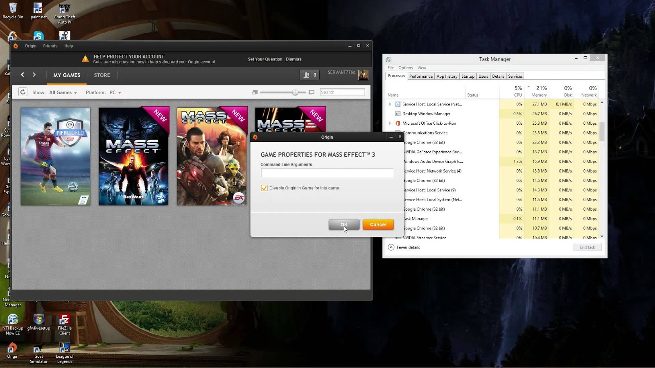Click Desktop Window Manager process icon
This screenshot has width=655, height=368.
click(398, 114)
